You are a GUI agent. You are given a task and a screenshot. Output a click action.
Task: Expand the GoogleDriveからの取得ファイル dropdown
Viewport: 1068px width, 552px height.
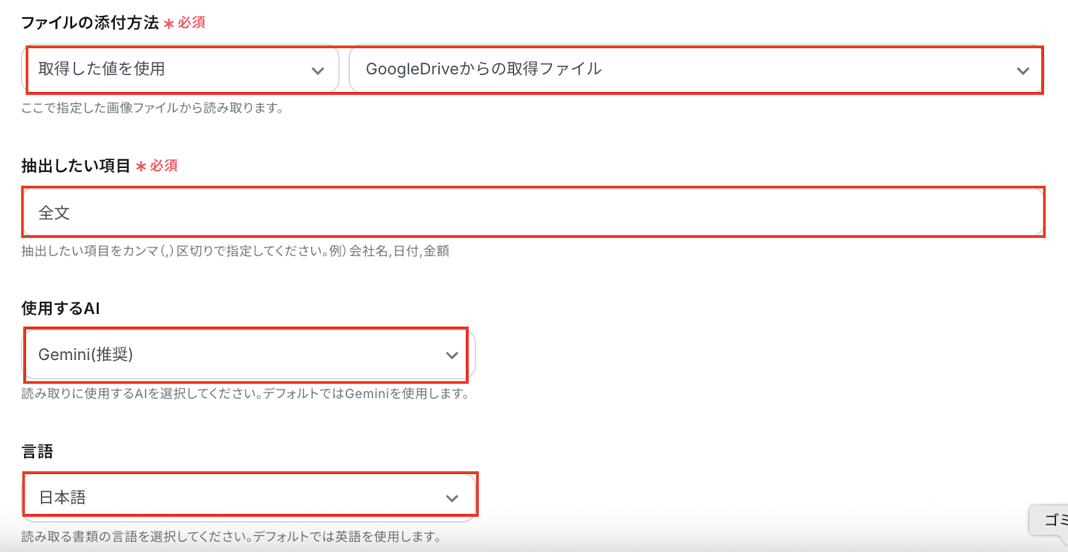pos(667,69)
